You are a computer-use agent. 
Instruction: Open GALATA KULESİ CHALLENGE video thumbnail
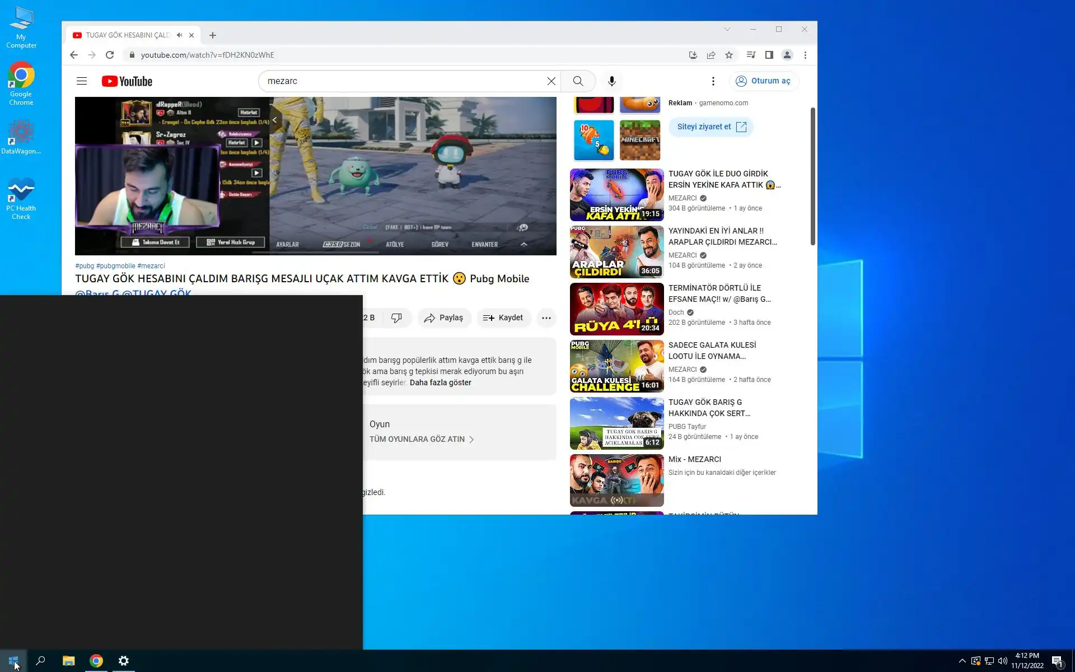(x=616, y=366)
